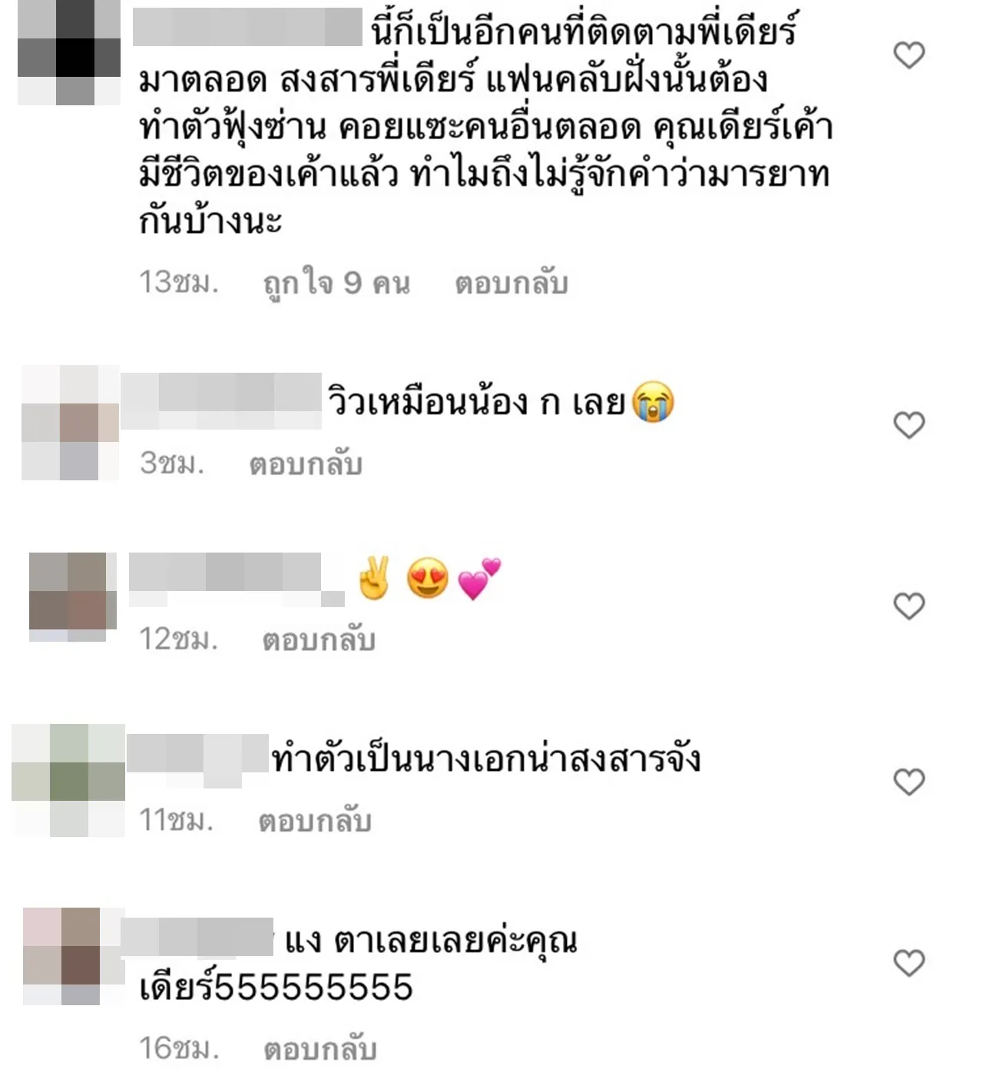Like the comment posted 13ชม. ago
Image resolution: width=983 pixels, height=1089 pixels.
point(909,55)
